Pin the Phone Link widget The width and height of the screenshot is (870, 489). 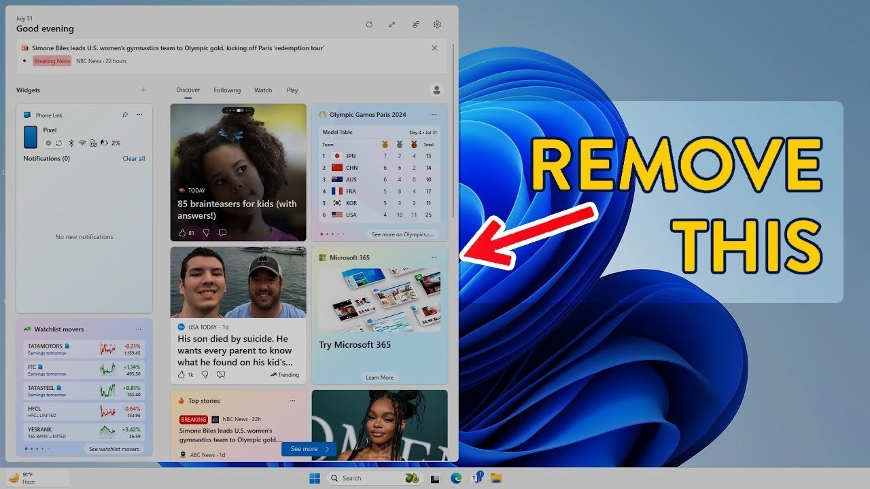point(124,115)
